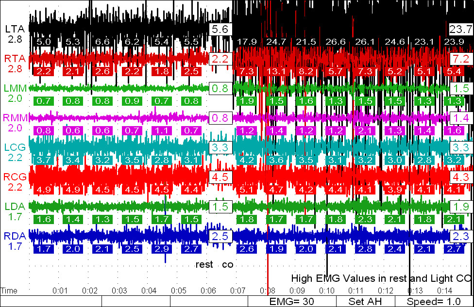The height and width of the screenshot is (307, 474).
Task: Click the 1.9 small value in the LMM row
Action: (247, 101)
